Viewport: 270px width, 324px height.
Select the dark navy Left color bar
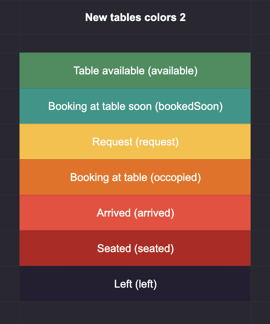coord(135,284)
